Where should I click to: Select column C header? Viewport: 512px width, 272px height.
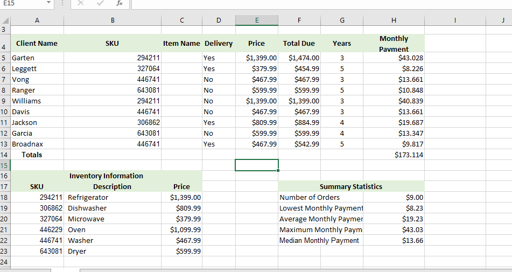point(182,20)
